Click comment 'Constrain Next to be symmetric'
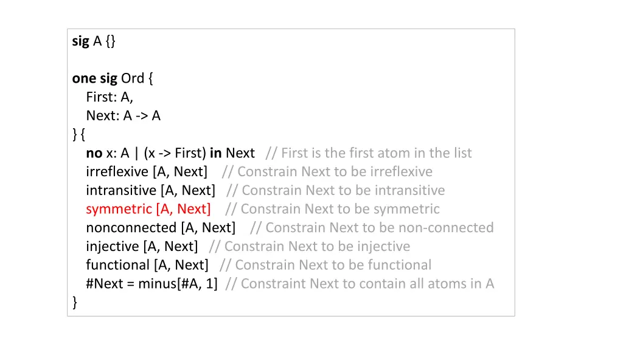 [332, 209]
